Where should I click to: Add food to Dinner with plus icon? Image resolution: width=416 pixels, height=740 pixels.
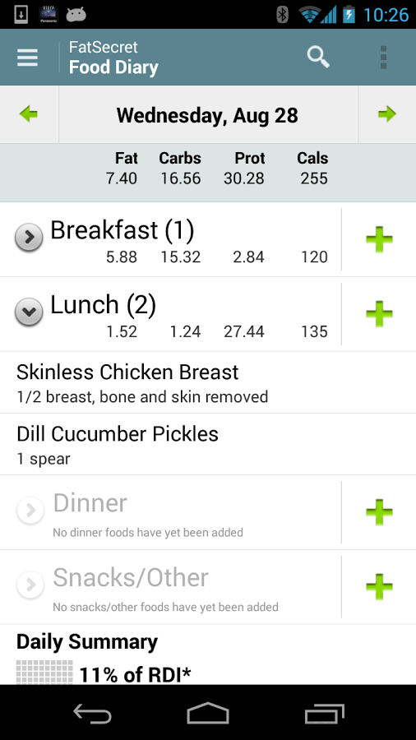pyautogui.click(x=379, y=512)
